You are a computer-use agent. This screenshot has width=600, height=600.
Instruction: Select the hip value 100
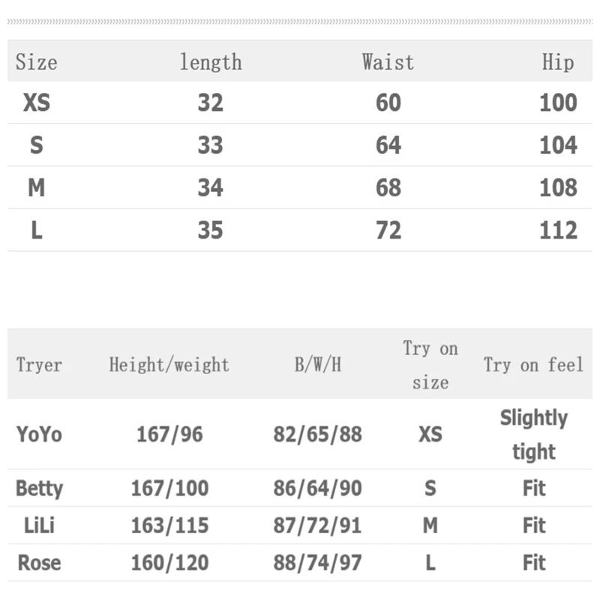tap(558, 103)
